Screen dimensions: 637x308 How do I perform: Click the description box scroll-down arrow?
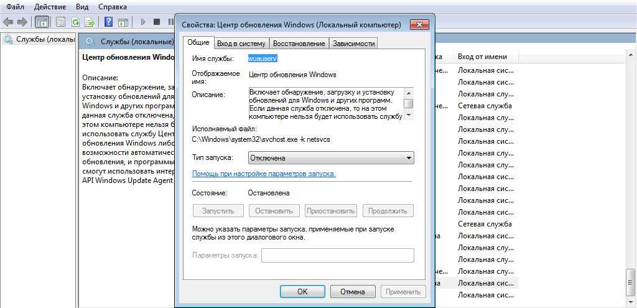[408, 115]
